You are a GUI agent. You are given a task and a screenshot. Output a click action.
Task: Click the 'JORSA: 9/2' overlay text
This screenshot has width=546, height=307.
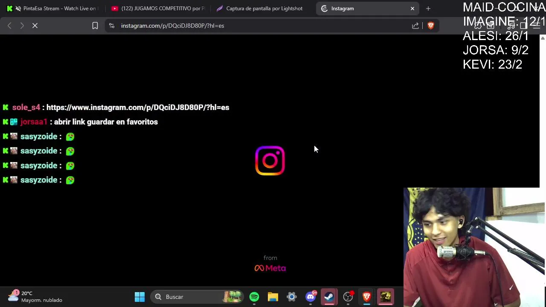click(496, 50)
